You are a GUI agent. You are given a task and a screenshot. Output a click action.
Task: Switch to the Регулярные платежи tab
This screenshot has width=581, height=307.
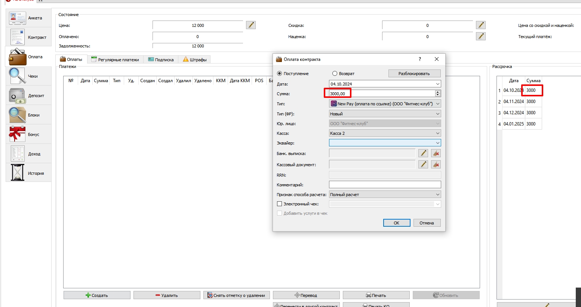tap(115, 59)
